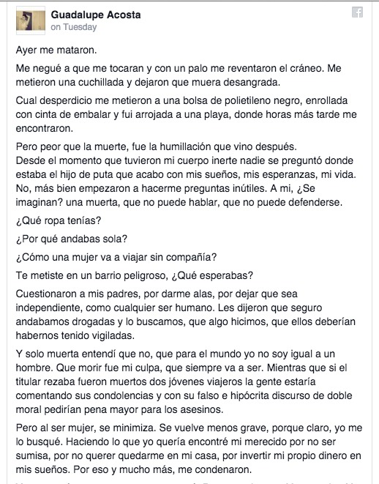This screenshot has height=484, width=379.
Task: Click the line '¿Cómo una mujer va a viajar'
Action: pyautogui.click(x=116, y=257)
